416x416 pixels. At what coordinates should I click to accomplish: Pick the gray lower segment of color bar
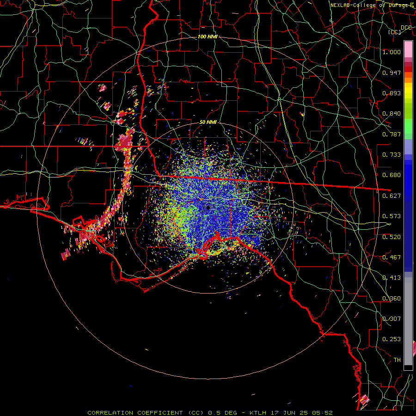(408, 321)
